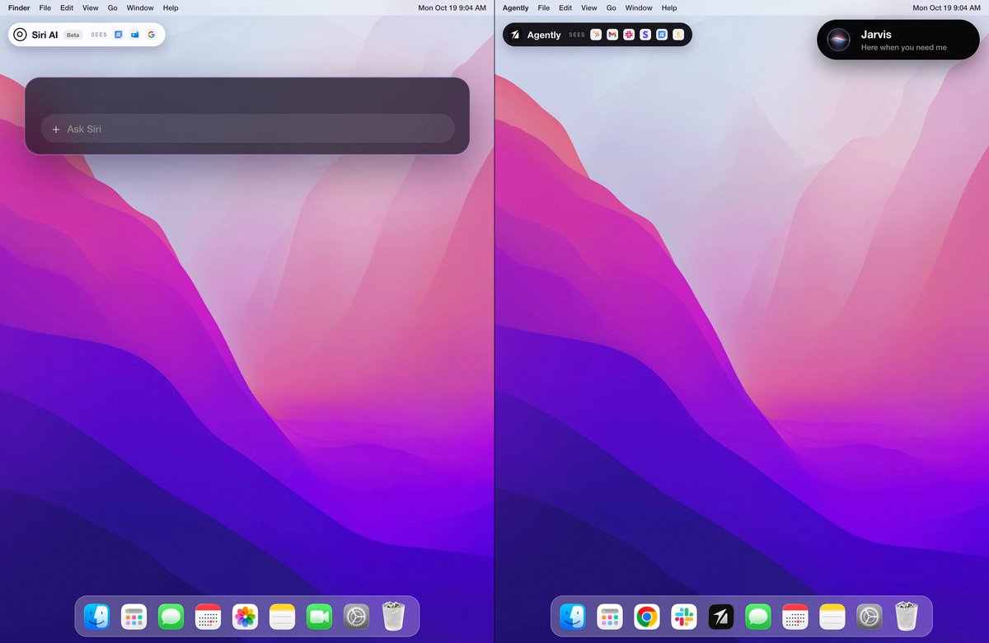
Task: Open the Go menu on the right screen
Action: [612, 7]
